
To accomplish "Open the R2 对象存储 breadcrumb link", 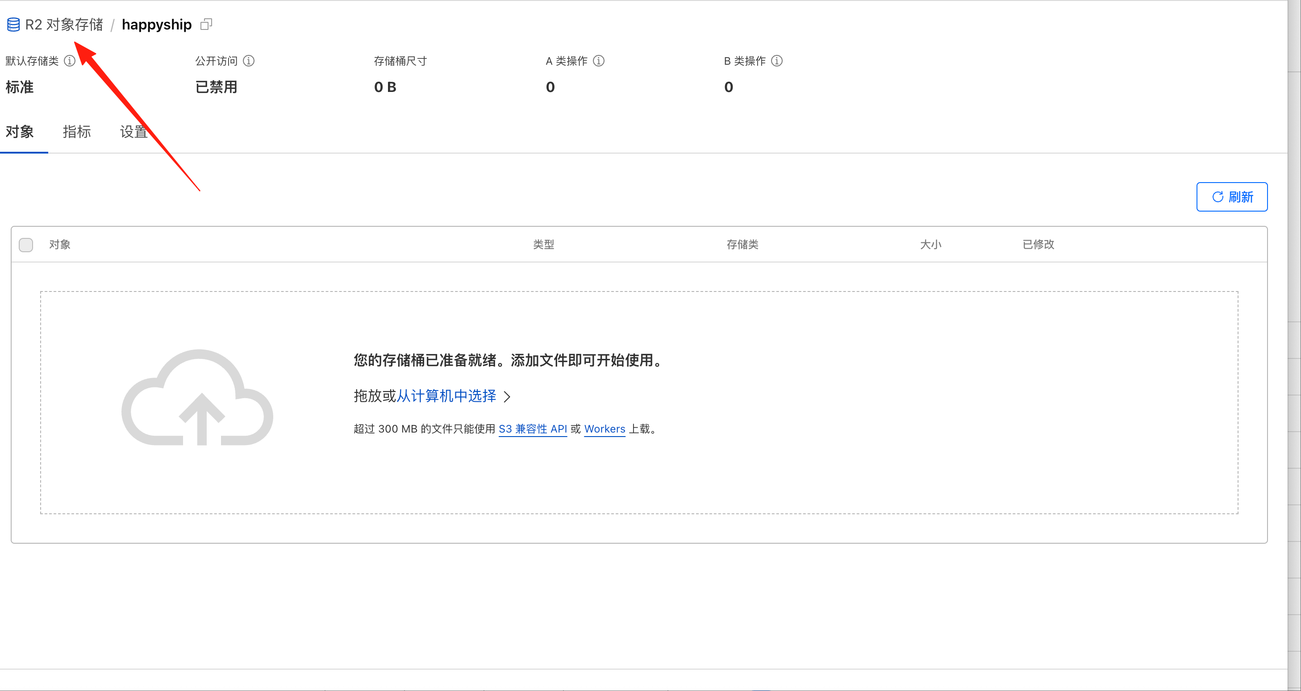I will (64, 24).
